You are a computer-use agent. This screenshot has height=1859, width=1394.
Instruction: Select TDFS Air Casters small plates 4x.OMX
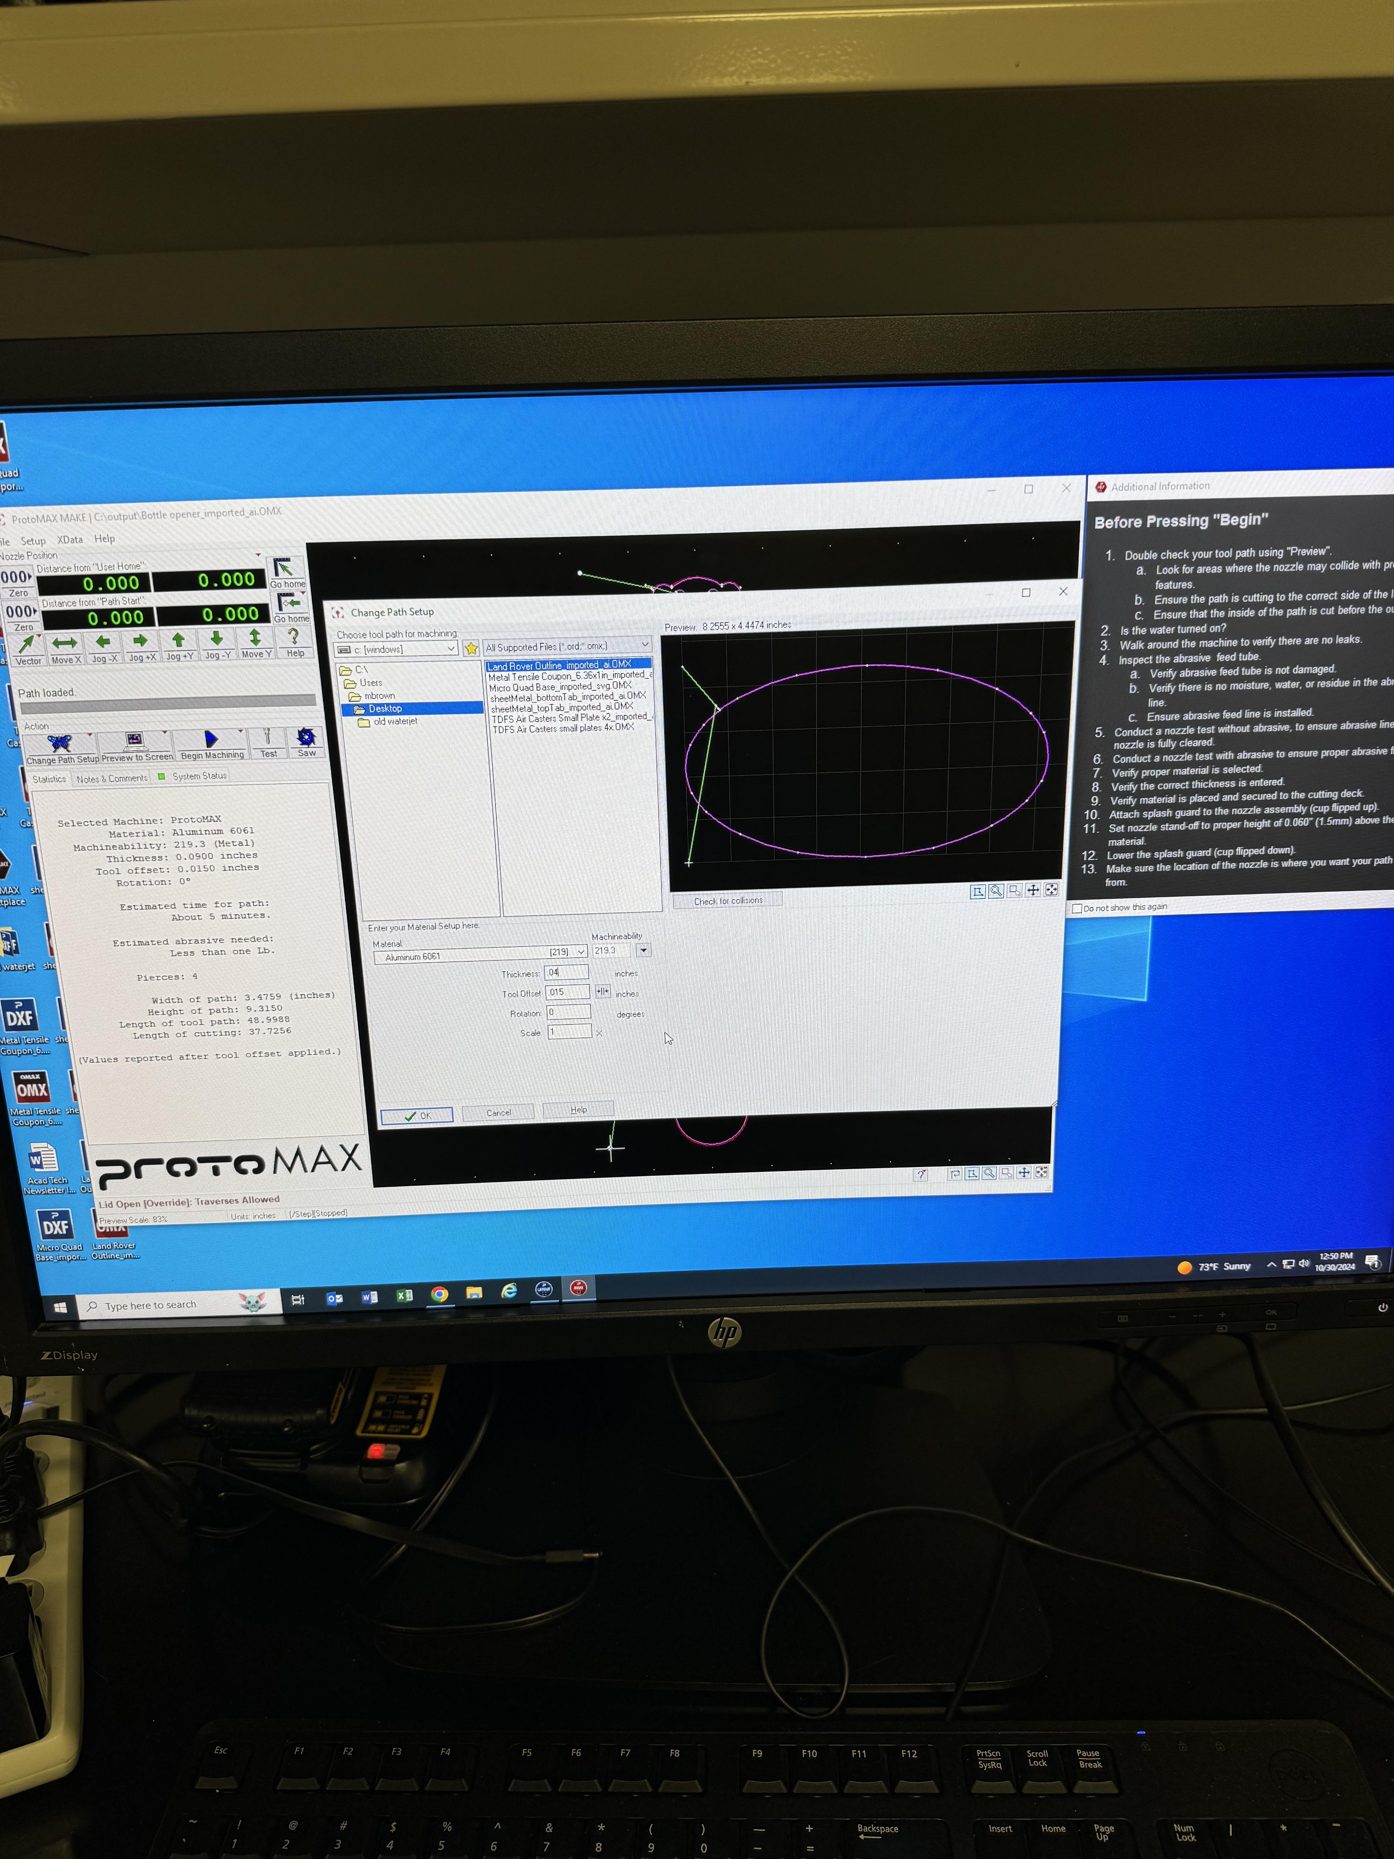coord(563,729)
